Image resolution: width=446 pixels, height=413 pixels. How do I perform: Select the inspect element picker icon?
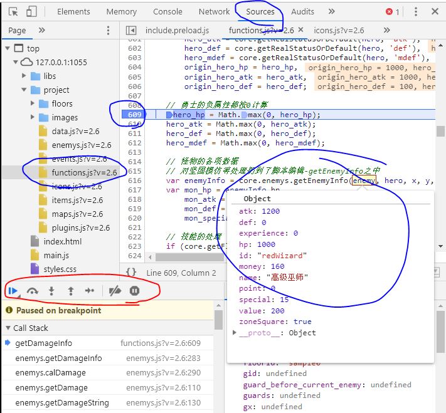13,11
